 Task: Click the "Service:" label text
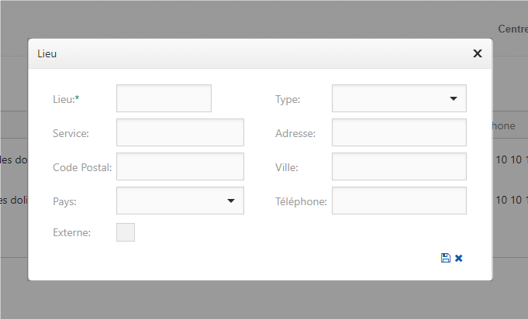(71, 133)
